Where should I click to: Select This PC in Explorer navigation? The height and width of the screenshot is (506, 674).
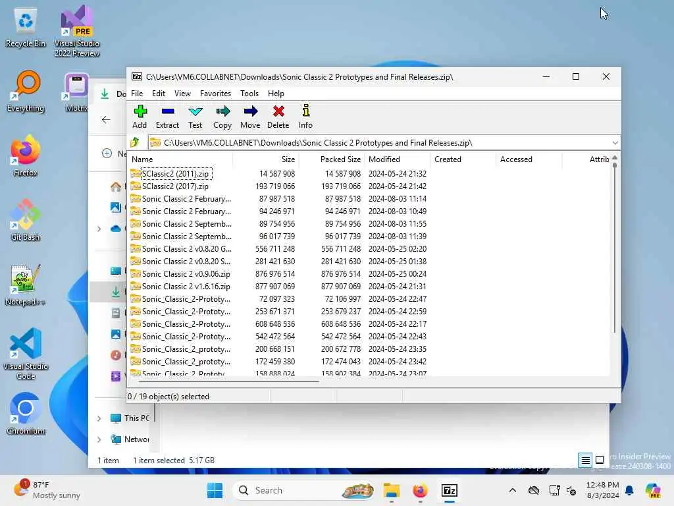click(130, 418)
